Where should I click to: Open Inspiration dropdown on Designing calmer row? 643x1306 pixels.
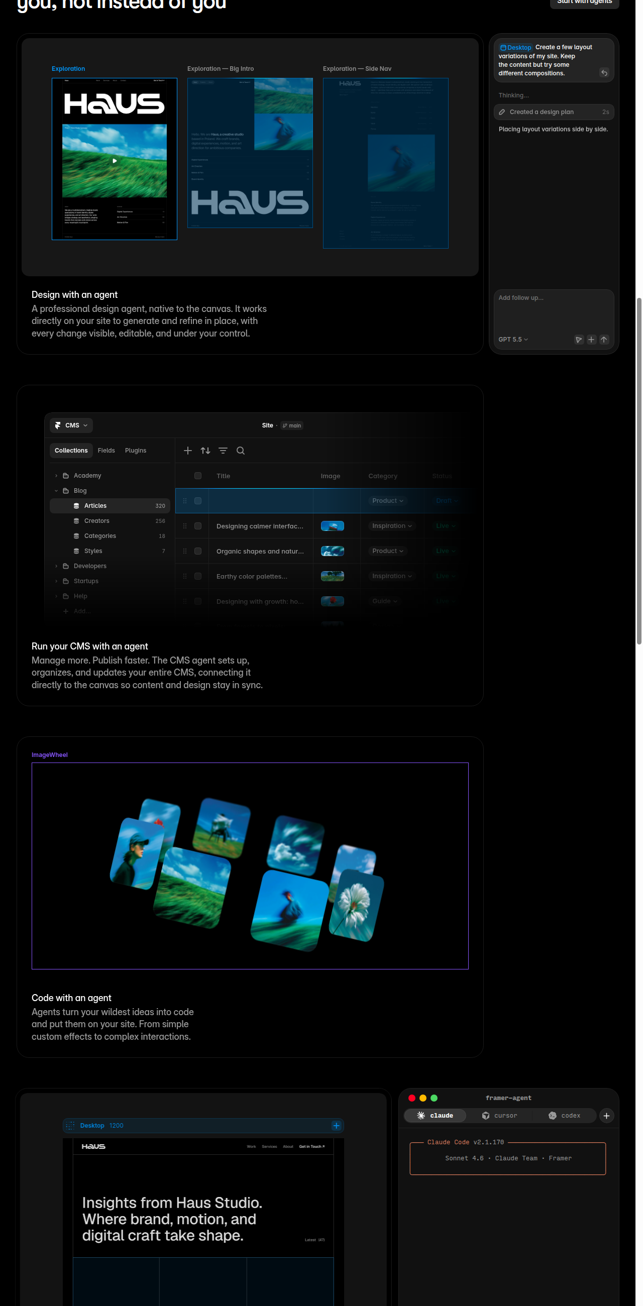[x=391, y=526]
